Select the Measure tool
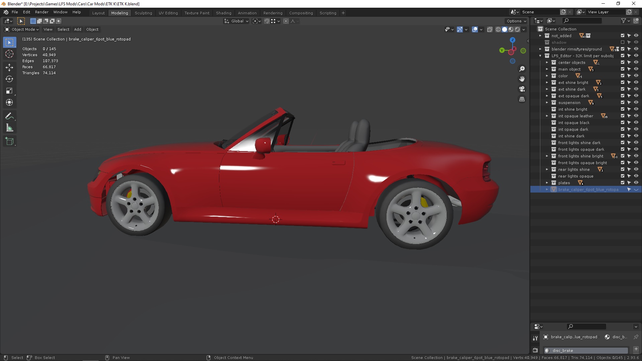The height and width of the screenshot is (361, 642). (9, 128)
